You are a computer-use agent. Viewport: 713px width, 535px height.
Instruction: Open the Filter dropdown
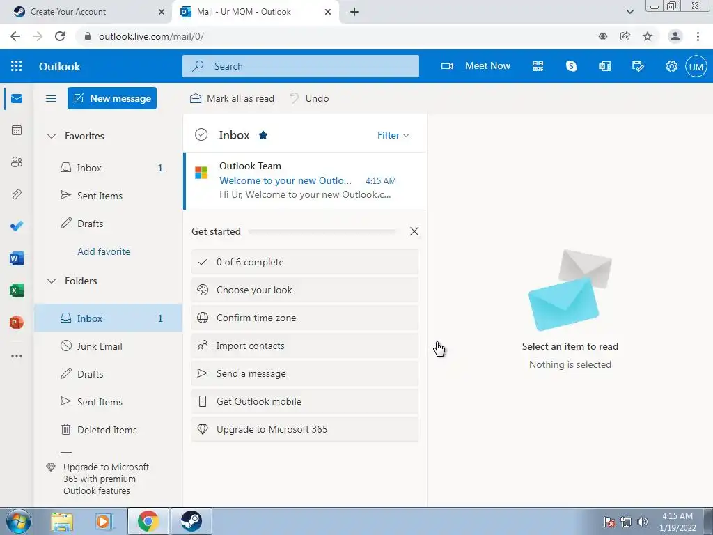click(393, 135)
